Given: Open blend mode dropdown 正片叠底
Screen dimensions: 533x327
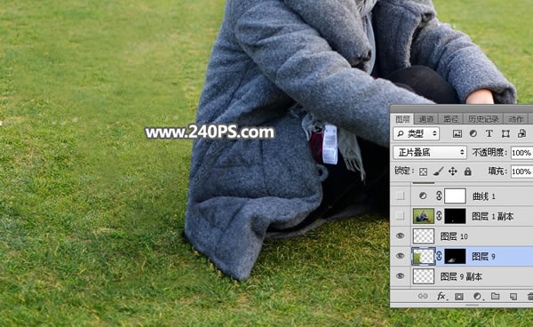Looking at the screenshot, I should [x=430, y=153].
